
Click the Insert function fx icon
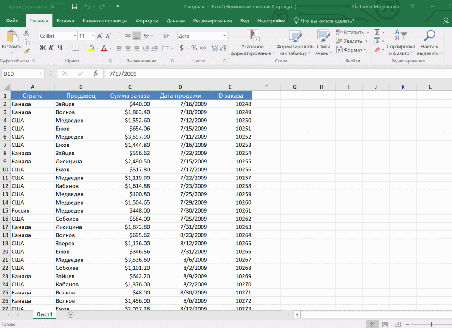(96, 73)
